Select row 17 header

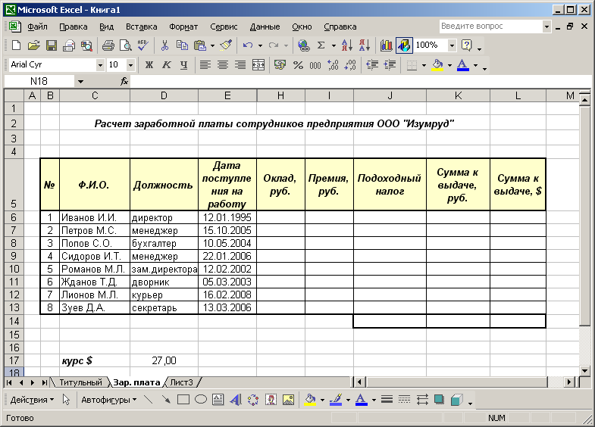click(x=14, y=360)
